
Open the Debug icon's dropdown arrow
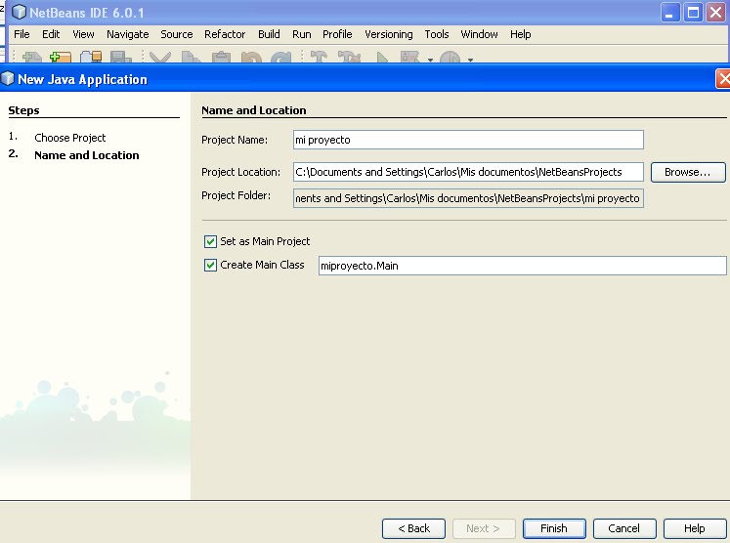click(430, 60)
